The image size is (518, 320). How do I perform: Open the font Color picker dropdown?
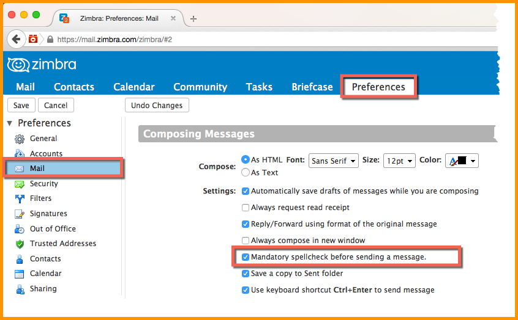(462, 161)
